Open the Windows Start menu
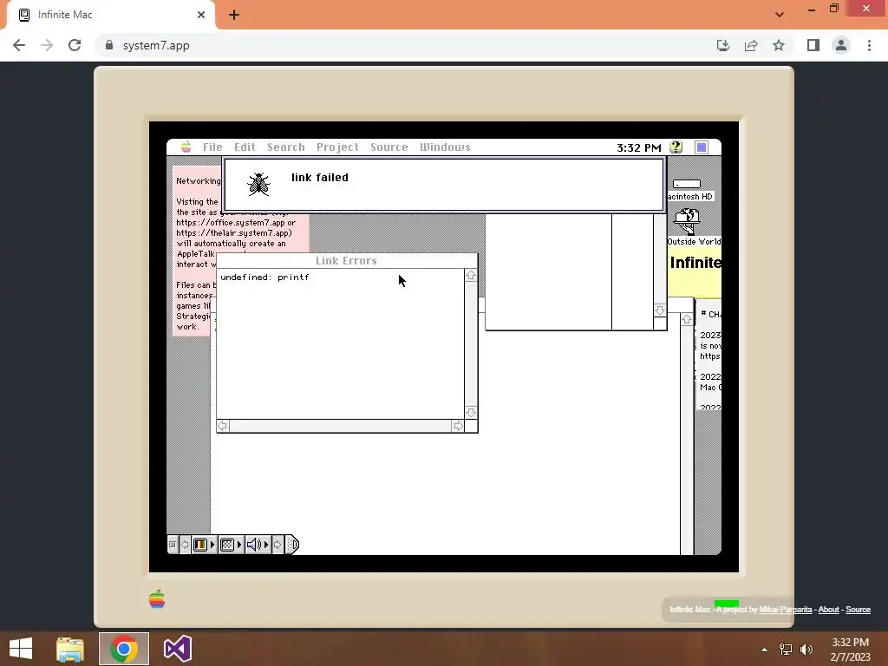This screenshot has height=666, width=888. [x=21, y=649]
